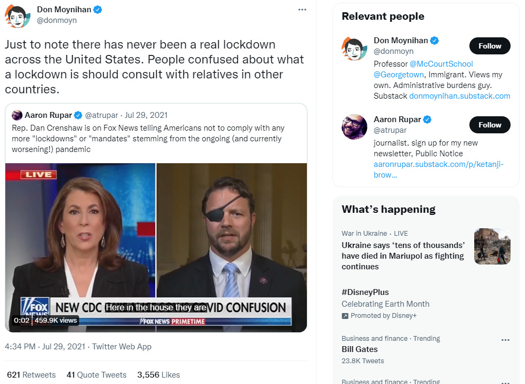Viewport: 525px width, 384px height.
Task: Visit the donmoynihan.substack.com link
Action: click(x=460, y=96)
